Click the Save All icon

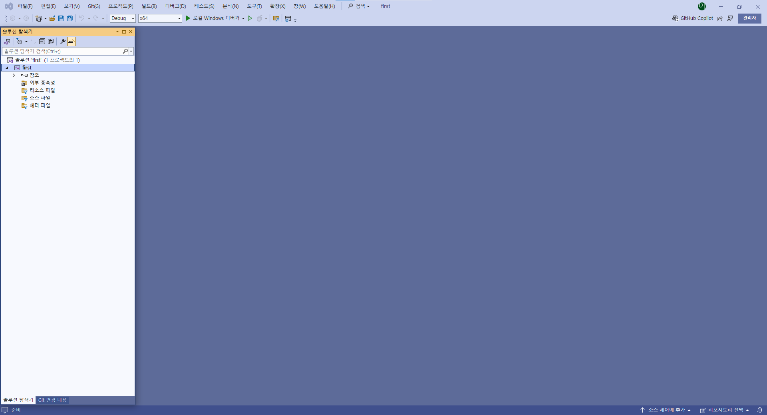coord(70,18)
